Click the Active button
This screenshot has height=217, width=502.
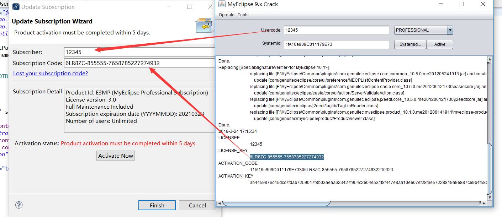pos(440,44)
